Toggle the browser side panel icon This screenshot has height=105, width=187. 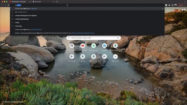click(x=172, y=5)
